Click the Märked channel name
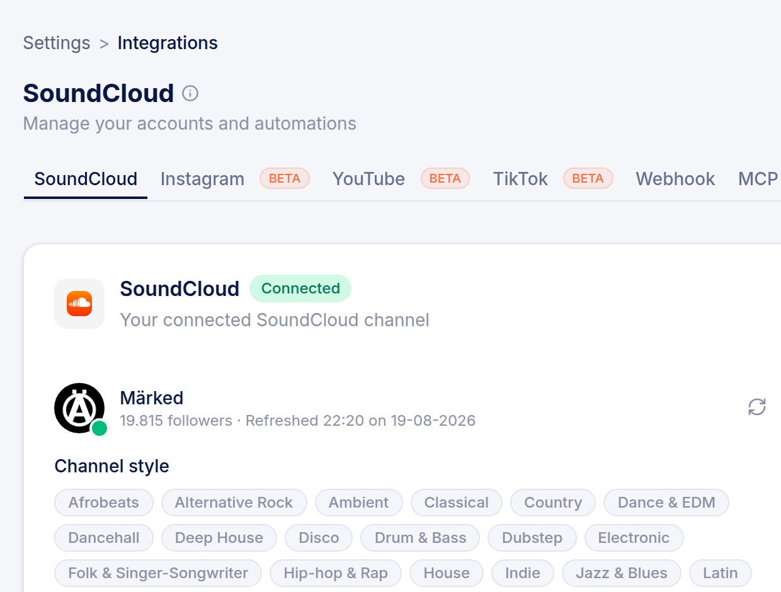 (x=152, y=398)
